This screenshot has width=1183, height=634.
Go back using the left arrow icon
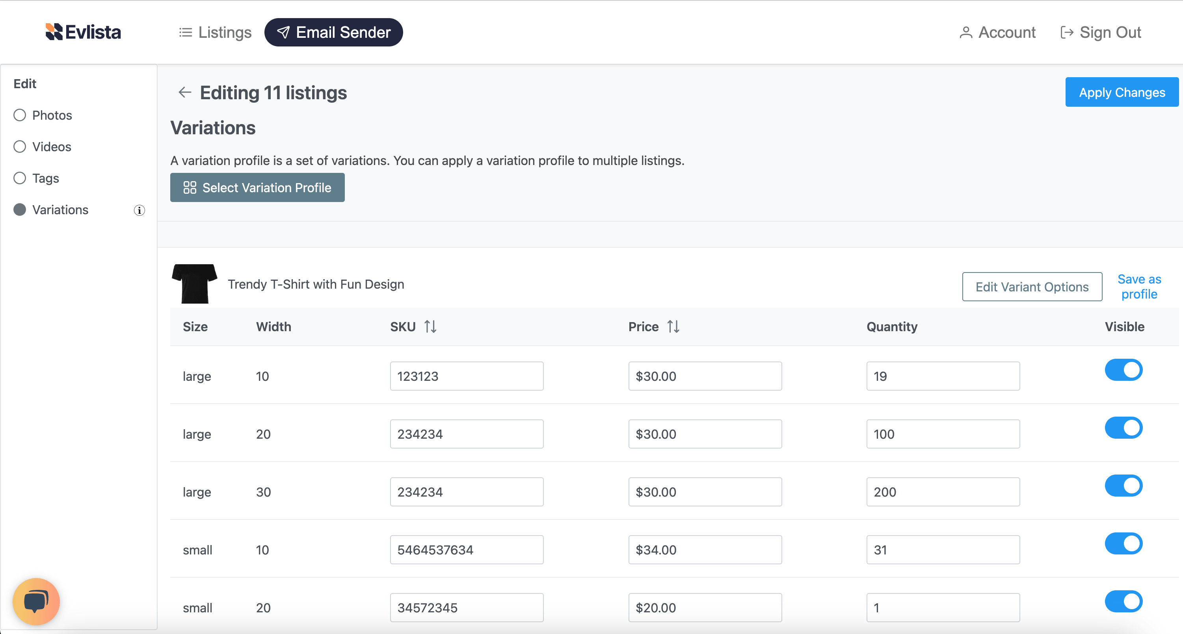pos(184,93)
